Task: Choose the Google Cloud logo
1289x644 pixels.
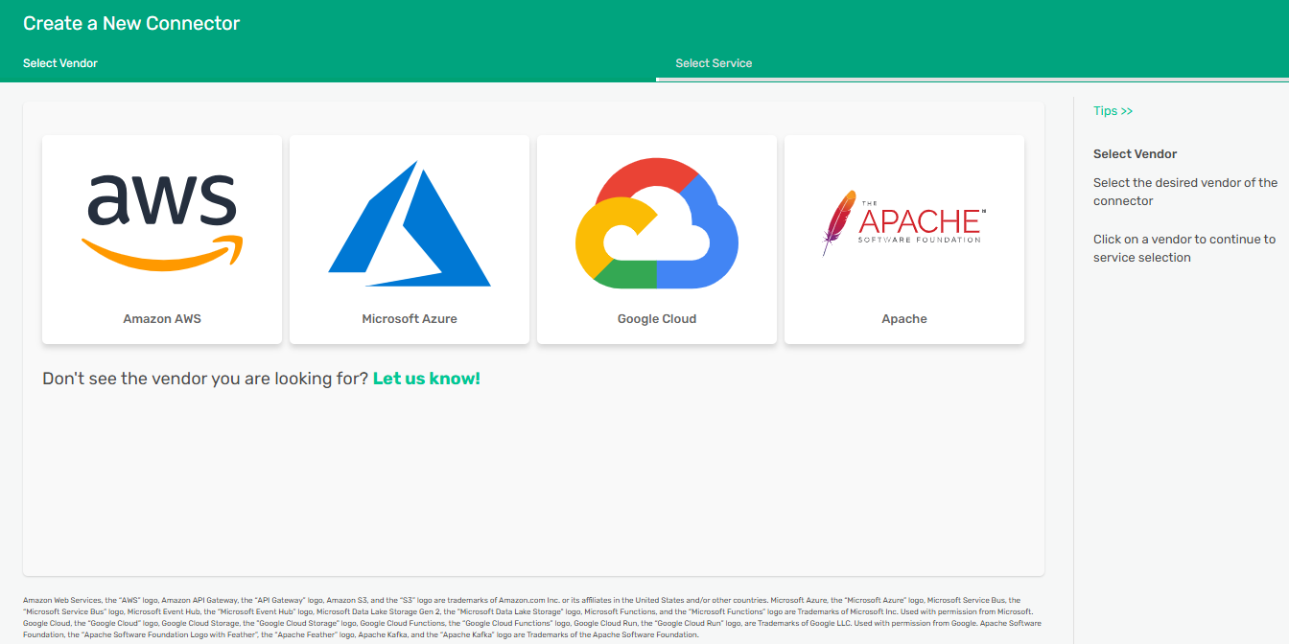Action: 657,223
